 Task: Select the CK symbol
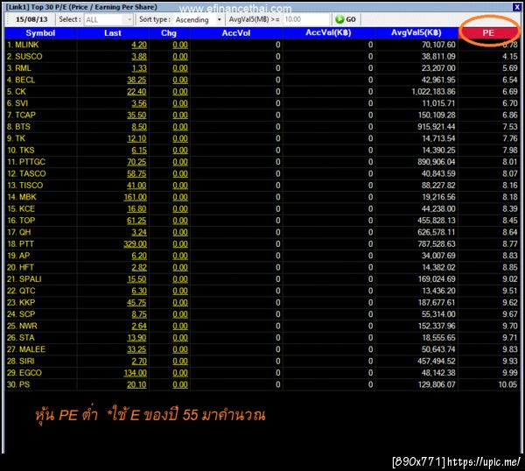tap(20, 92)
